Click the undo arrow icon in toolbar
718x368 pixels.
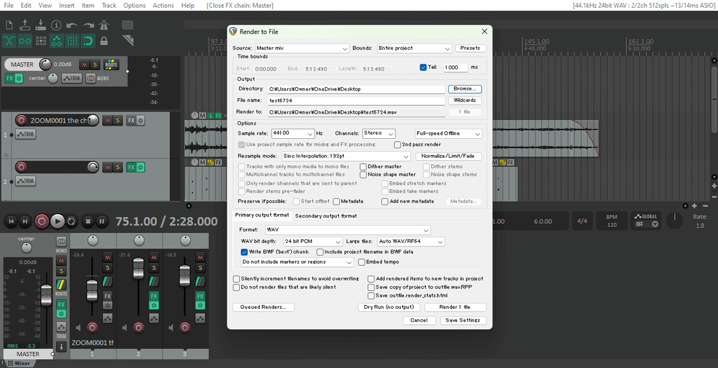pos(72,25)
